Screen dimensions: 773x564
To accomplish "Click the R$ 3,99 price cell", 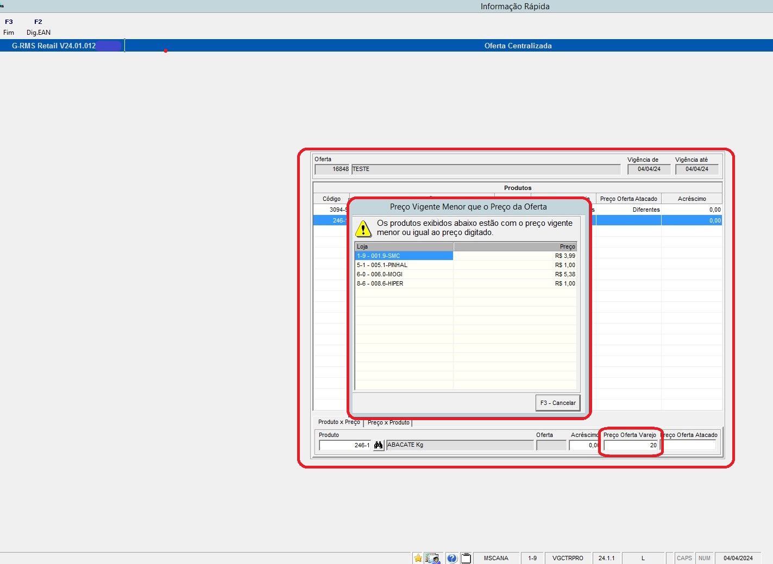I will (515, 256).
